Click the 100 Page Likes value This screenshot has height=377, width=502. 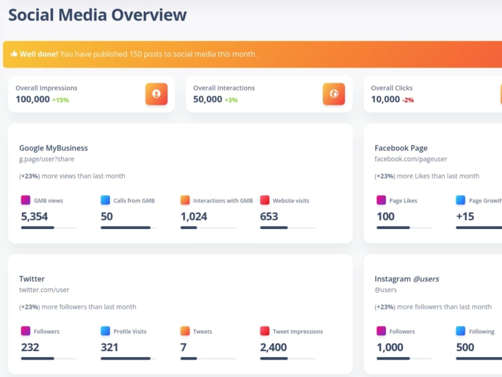[386, 217]
